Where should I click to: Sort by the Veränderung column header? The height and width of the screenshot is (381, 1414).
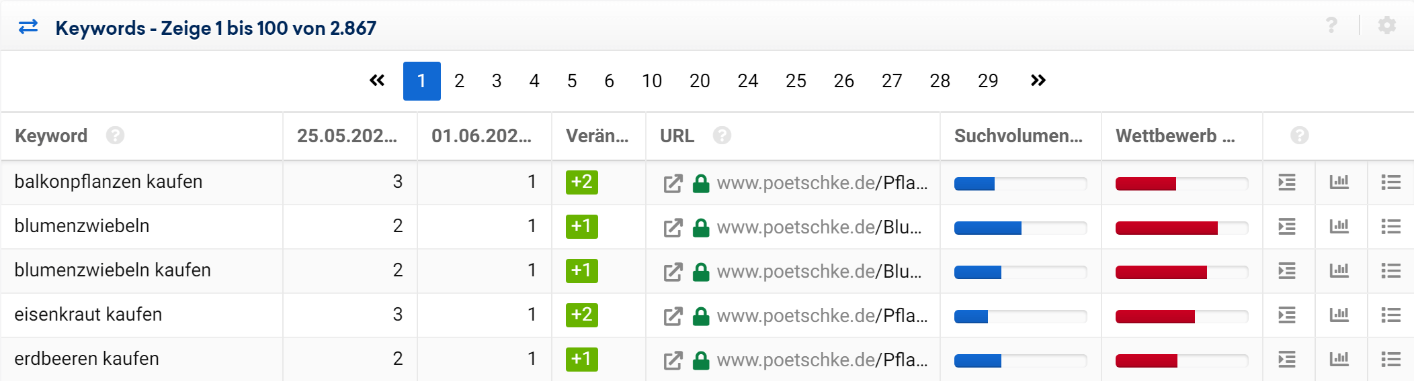pyautogui.click(x=597, y=136)
